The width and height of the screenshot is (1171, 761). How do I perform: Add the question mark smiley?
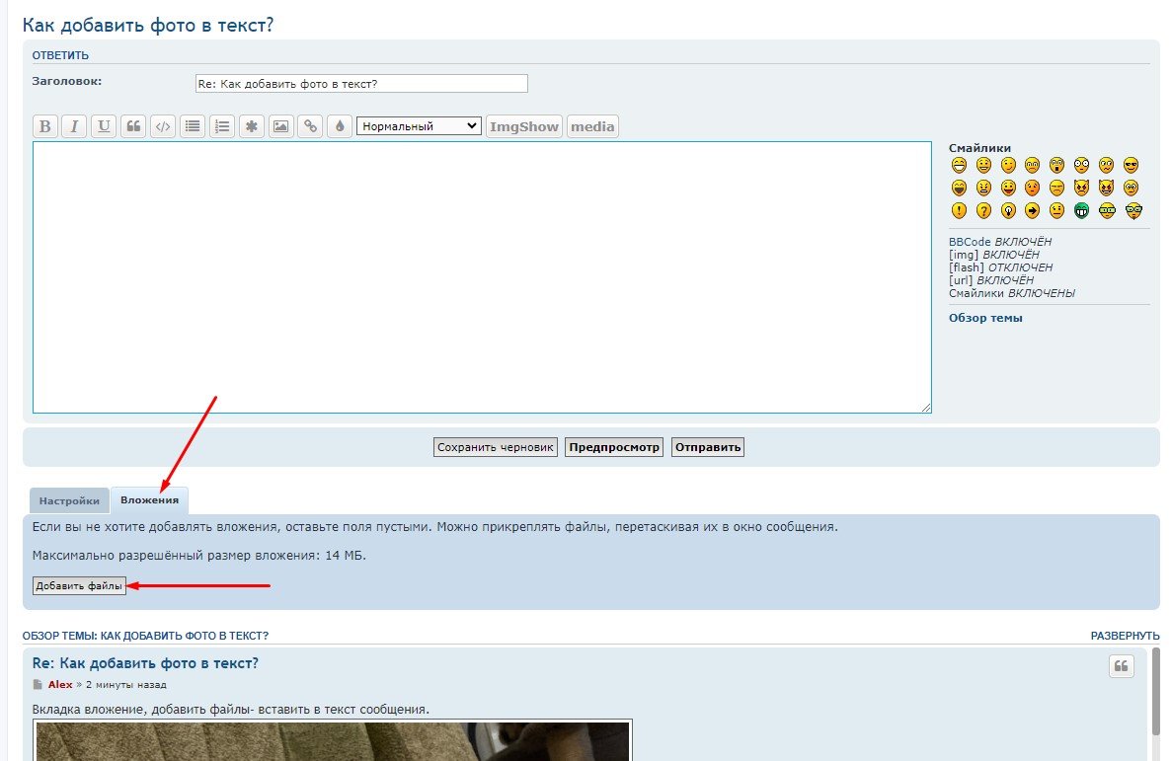(x=983, y=210)
